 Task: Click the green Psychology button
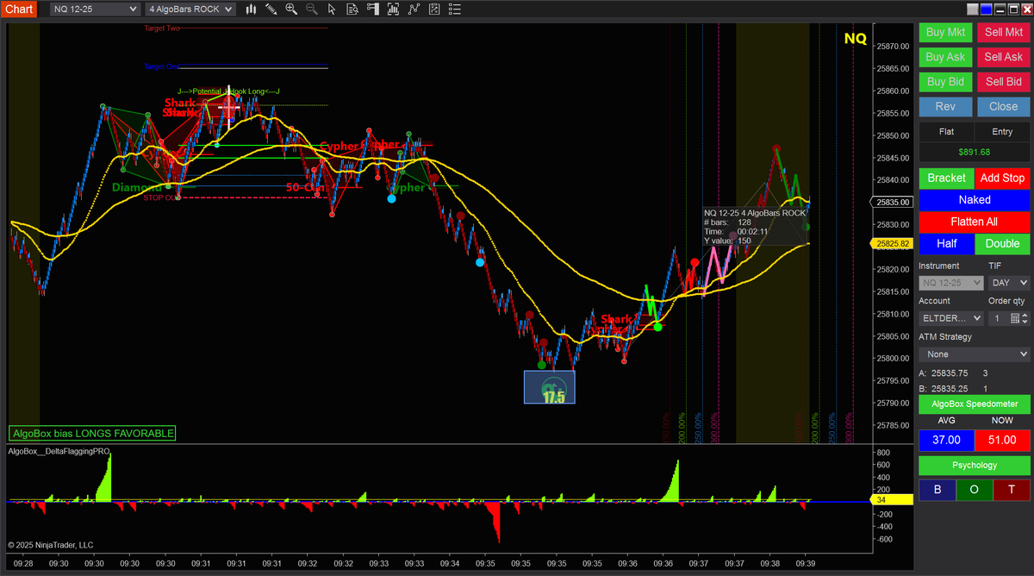pyautogui.click(x=975, y=466)
